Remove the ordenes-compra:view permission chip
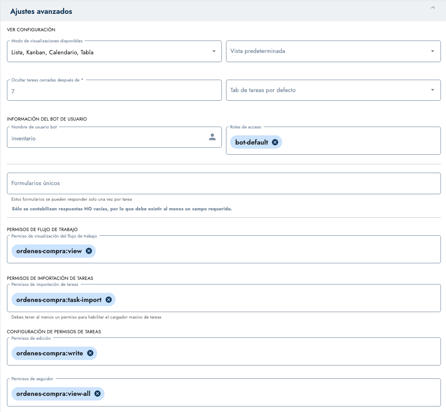 (x=89, y=251)
